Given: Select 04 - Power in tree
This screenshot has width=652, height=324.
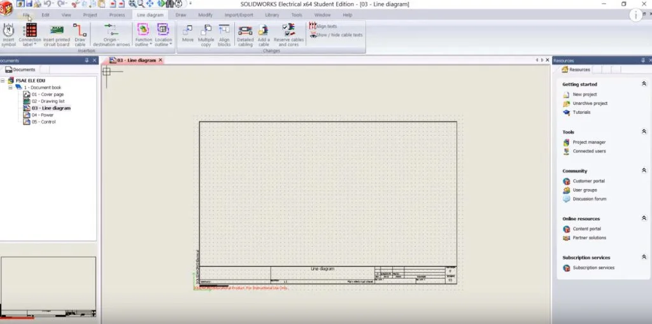Looking at the screenshot, I should pyautogui.click(x=38, y=115).
